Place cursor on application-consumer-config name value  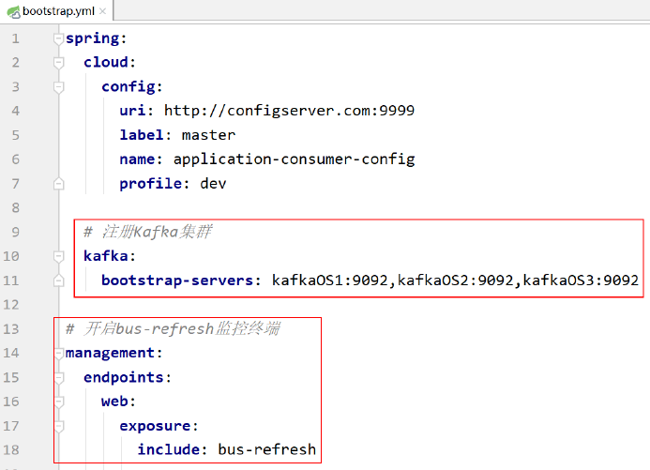(294, 159)
